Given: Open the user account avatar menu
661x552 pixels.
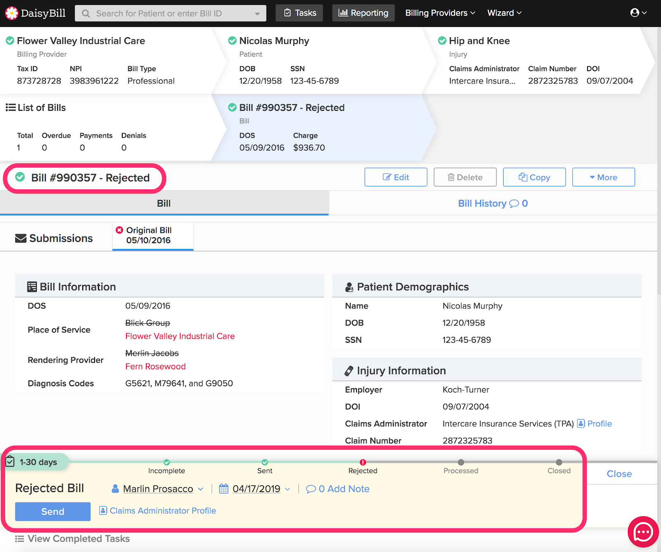Looking at the screenshot, I should coord(638,13).
